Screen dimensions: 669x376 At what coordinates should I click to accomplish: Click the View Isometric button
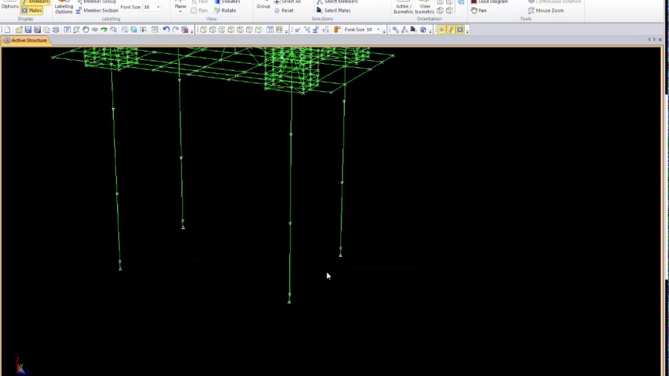[x=424, y=7]
